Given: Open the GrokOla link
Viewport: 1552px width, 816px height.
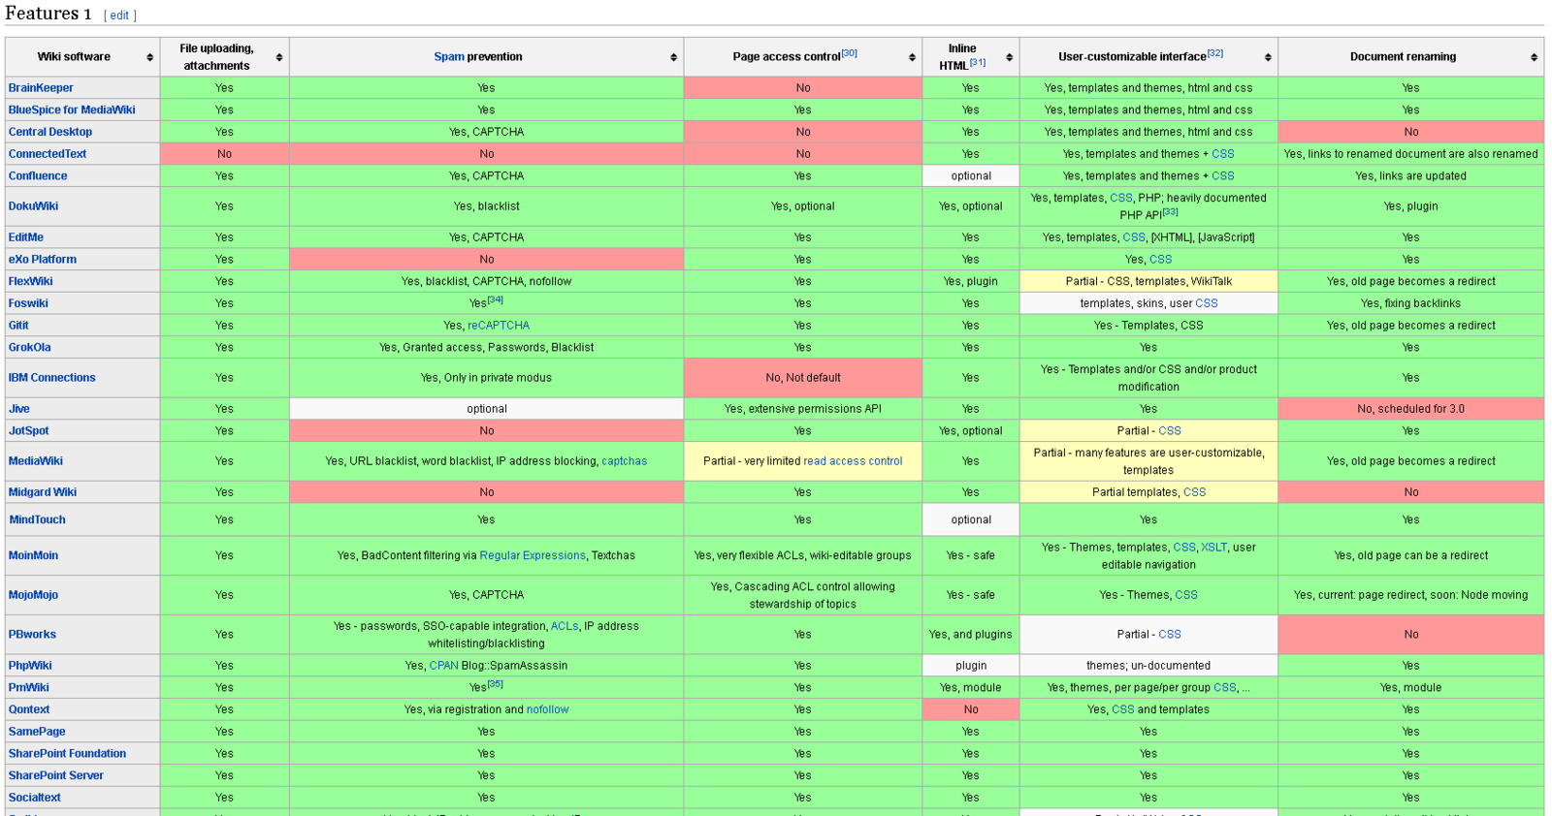Looking at the screenshot, I should [x=30, y=348].
